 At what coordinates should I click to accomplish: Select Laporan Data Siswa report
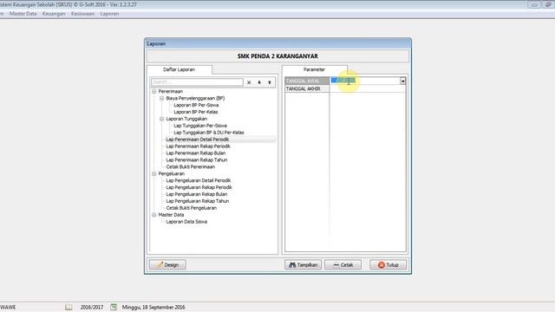(x=186, y=222)
